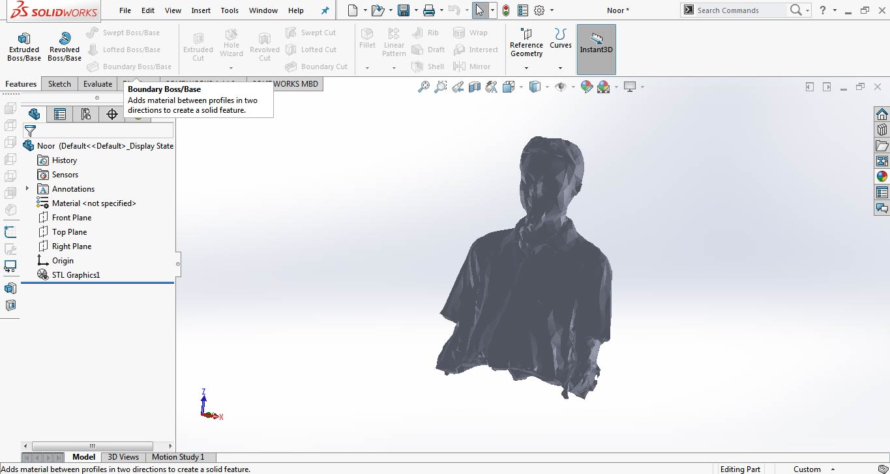Viewport: 890px width, 474px height.
Task: Open the File menu
Action: click(x=125, y=10)
